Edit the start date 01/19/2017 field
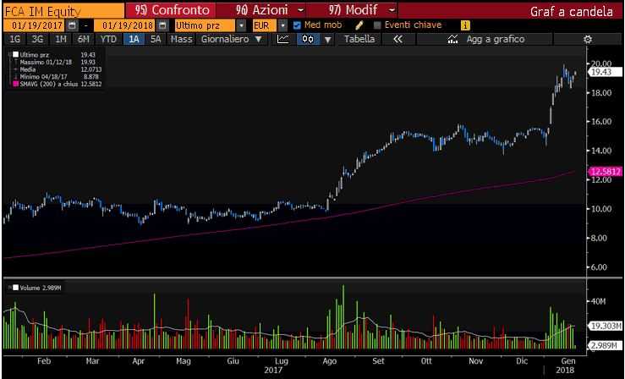Viewport: 625px width, 379px height. (35, 25)
